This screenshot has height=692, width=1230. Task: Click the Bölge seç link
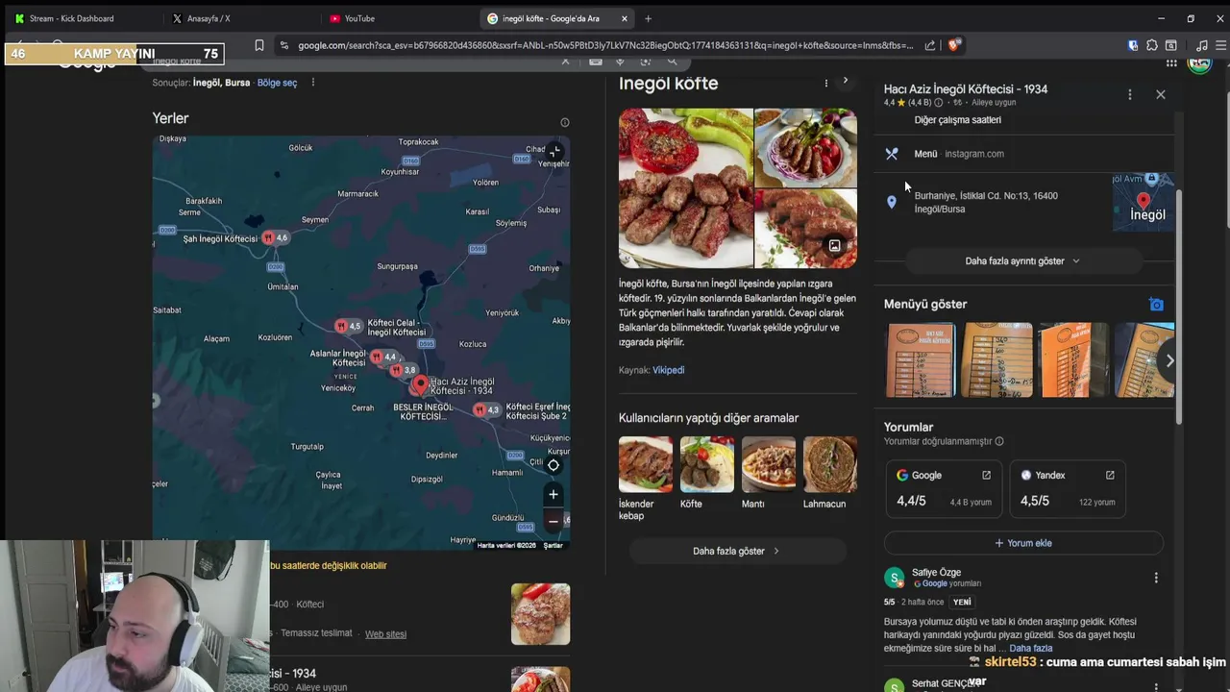277,83
